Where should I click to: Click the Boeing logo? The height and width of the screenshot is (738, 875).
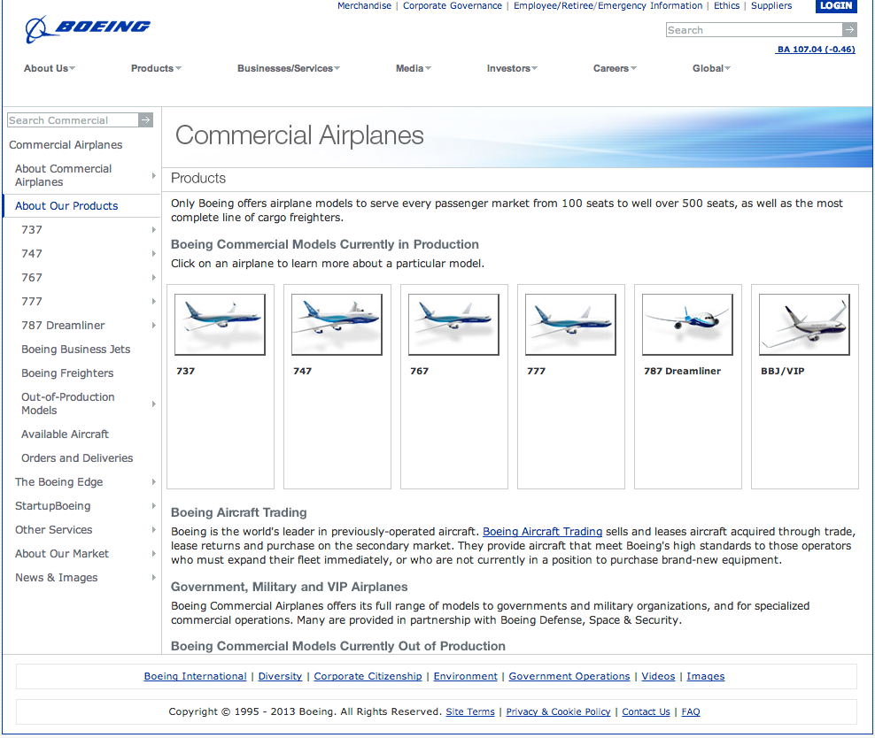(84, 27)
